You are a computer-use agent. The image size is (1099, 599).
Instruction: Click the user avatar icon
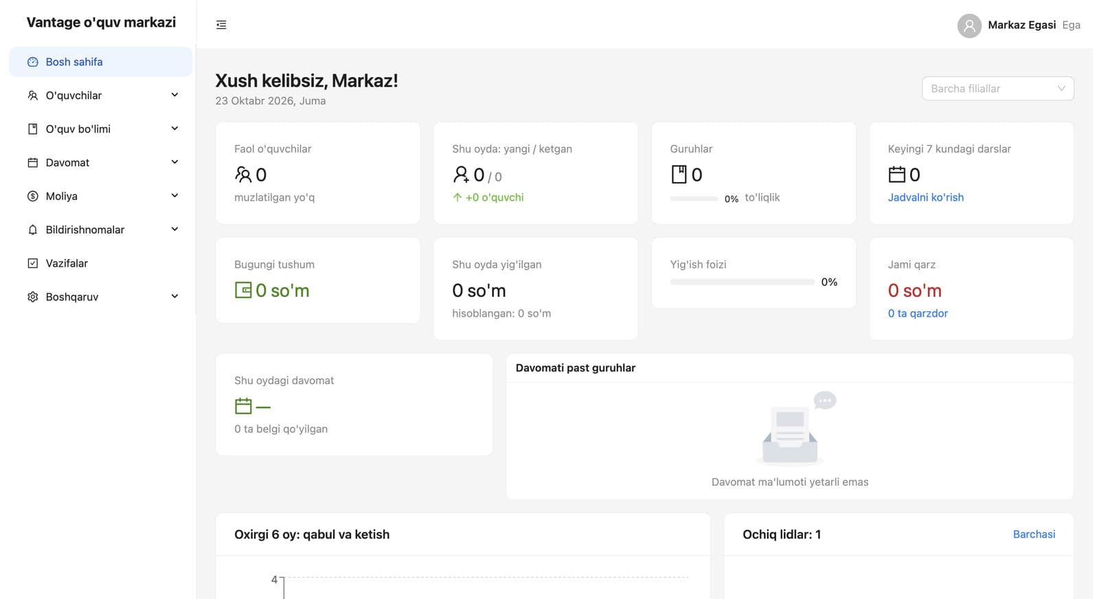pos(969,26)
